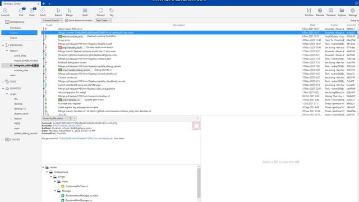
Task: Click the second parent commit hash link
Action: coord(75,126)
